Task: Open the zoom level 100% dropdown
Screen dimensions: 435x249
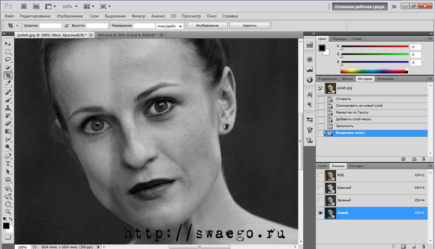Action: [76, 7]
